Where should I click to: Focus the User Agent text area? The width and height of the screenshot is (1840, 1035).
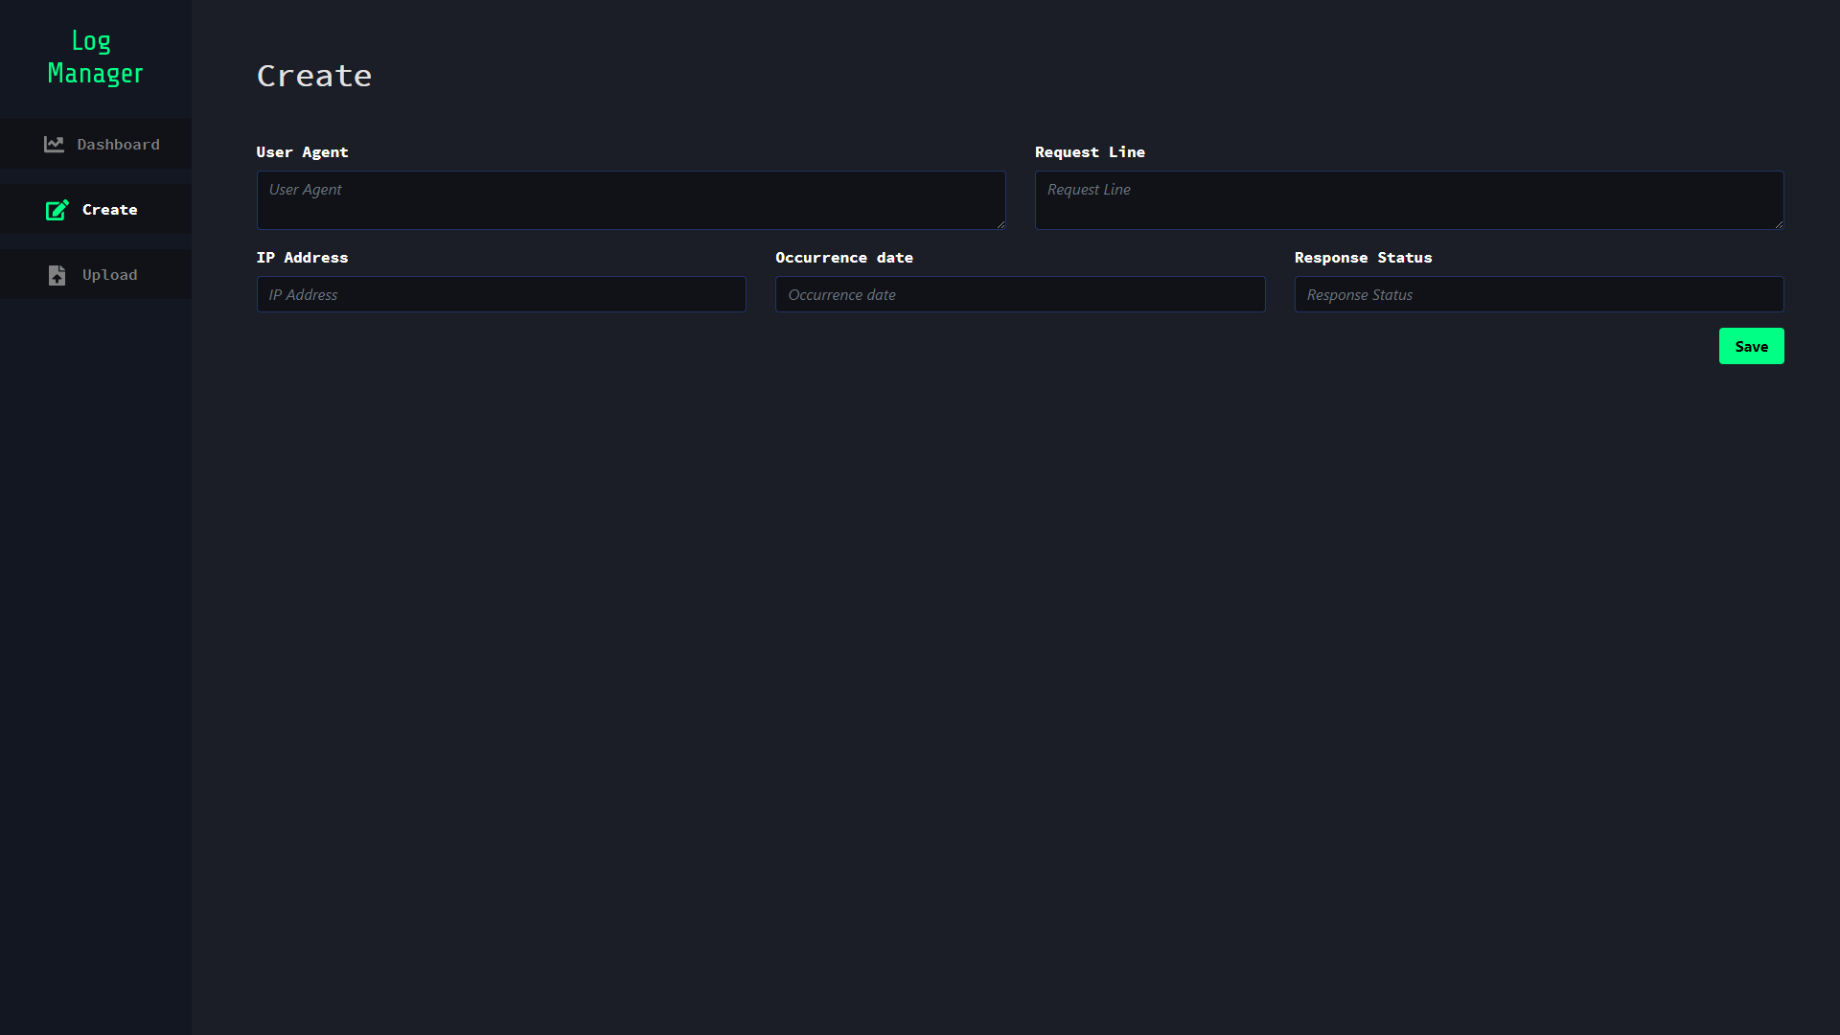tap(631, 200)
